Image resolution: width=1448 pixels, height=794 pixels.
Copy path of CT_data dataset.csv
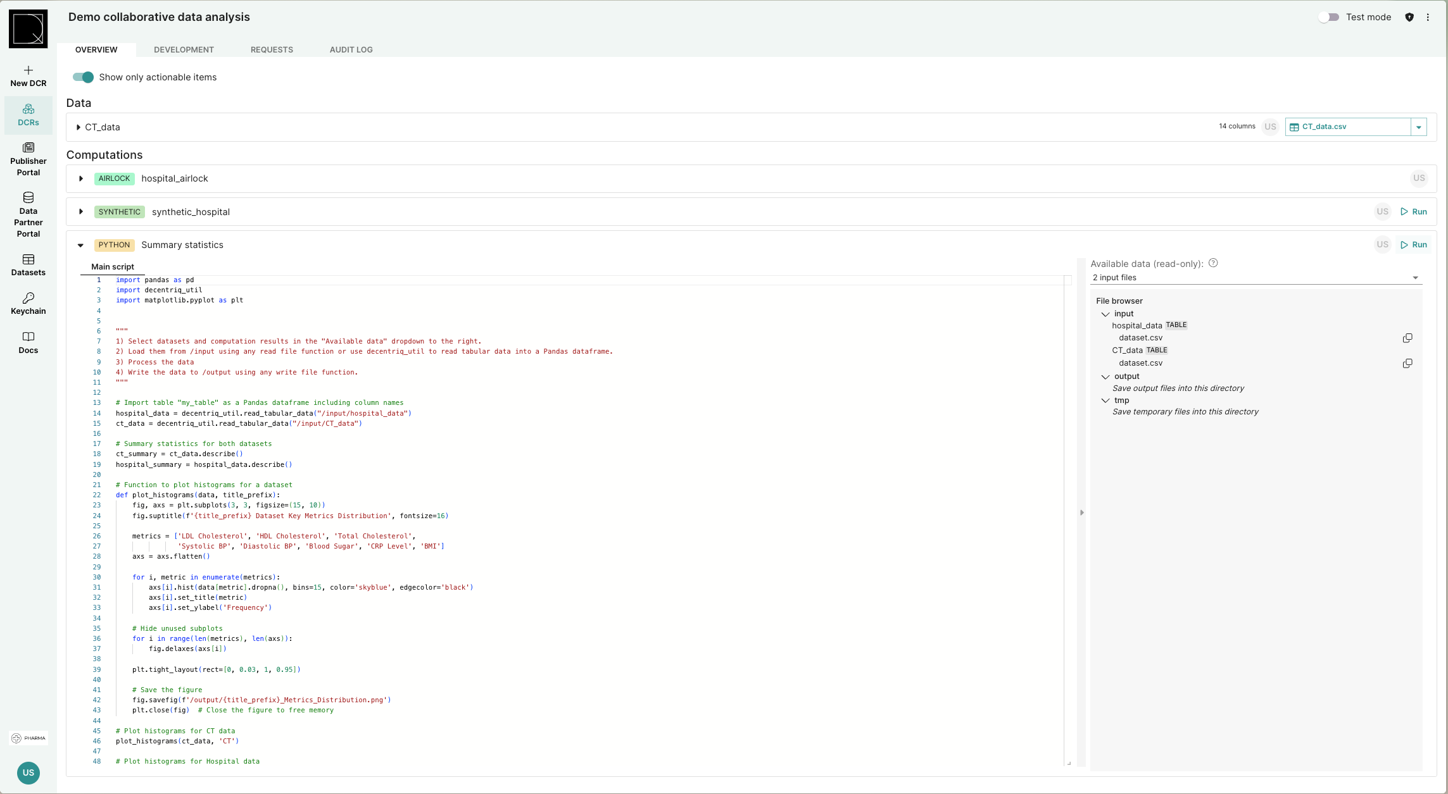pyautogui.click(x=1407, y=363)
